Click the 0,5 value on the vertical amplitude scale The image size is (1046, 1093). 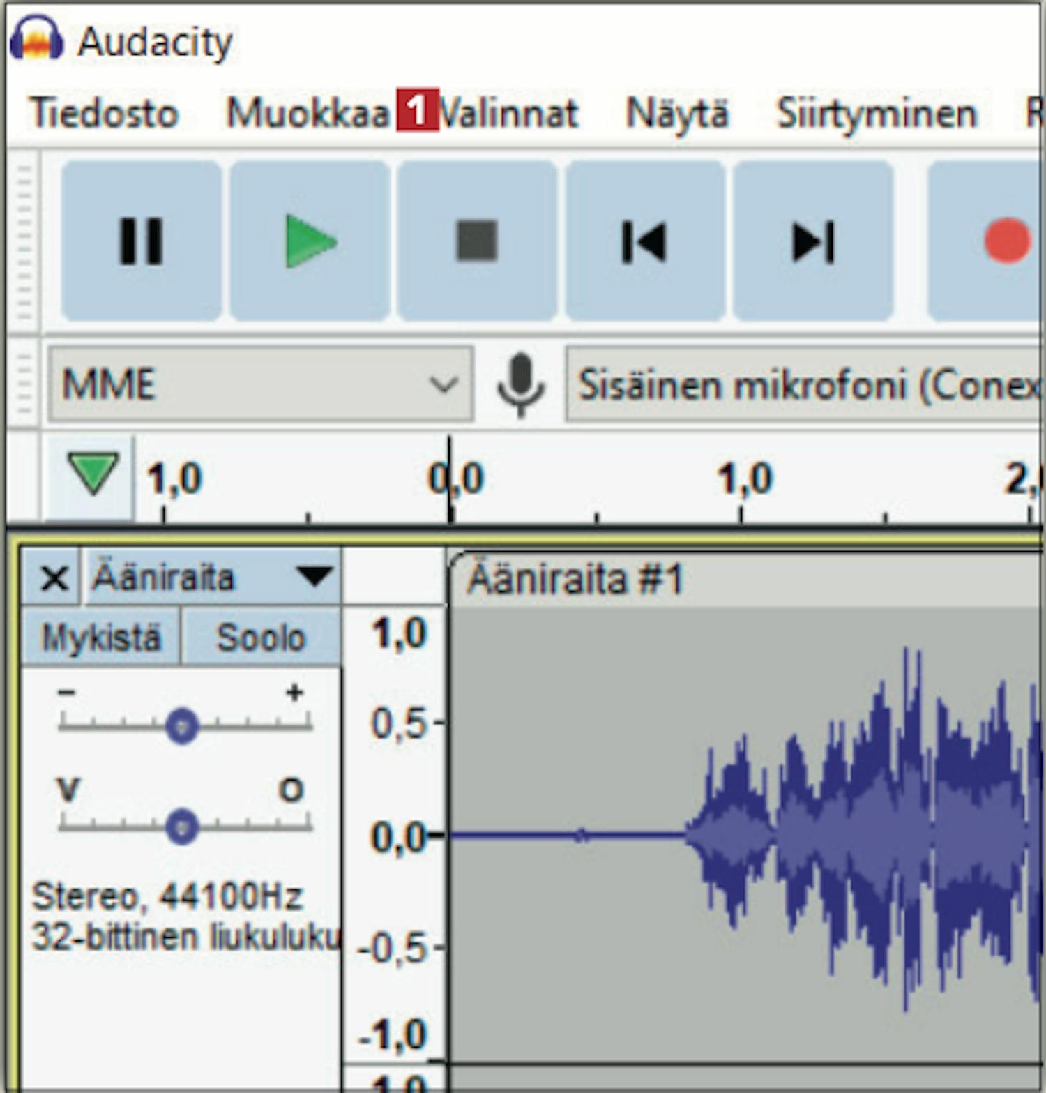point(398,723)
